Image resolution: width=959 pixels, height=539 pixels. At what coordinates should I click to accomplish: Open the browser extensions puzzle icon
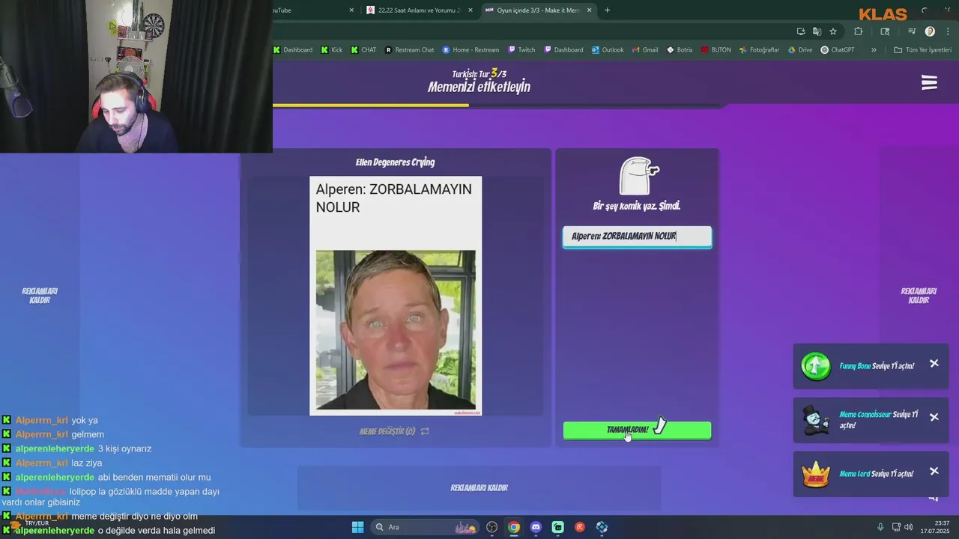859,31
